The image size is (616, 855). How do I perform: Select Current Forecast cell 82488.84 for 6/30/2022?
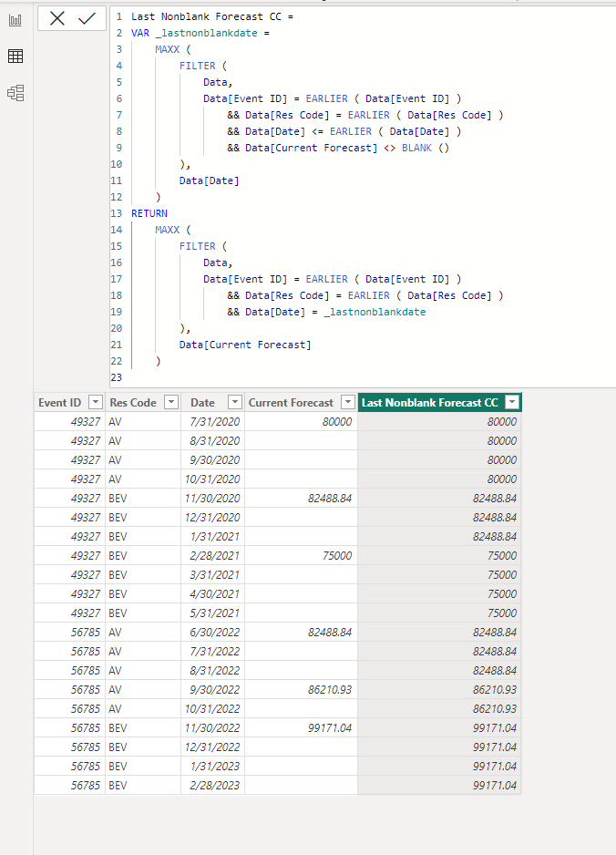pos(301,632)
